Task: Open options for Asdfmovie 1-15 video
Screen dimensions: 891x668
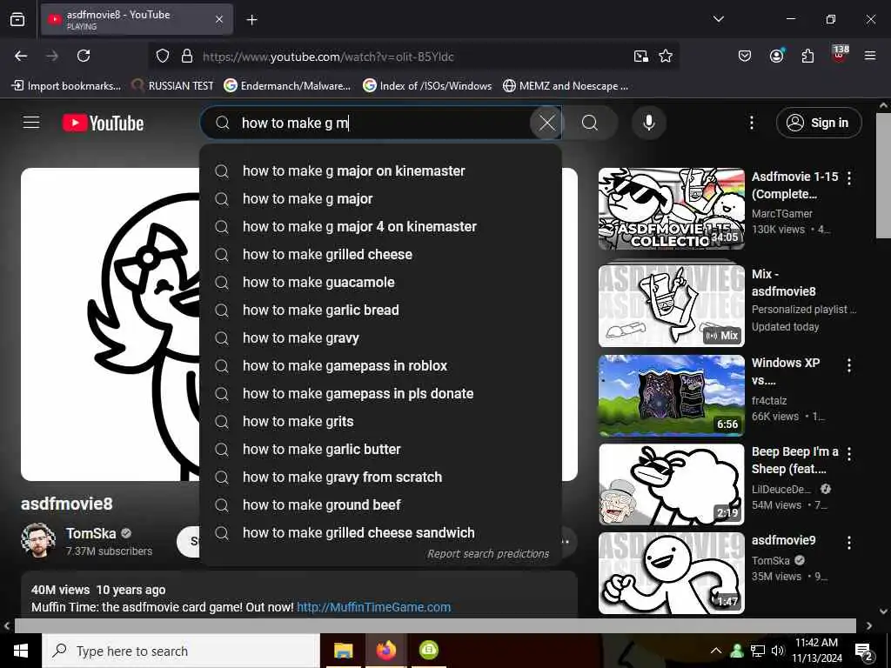Action: coord(849,178)
